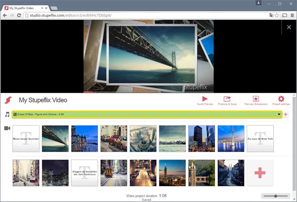The height and width of the screenshot is (202, 297).
Task: Click the video camera icon
Action: (7, 128)
